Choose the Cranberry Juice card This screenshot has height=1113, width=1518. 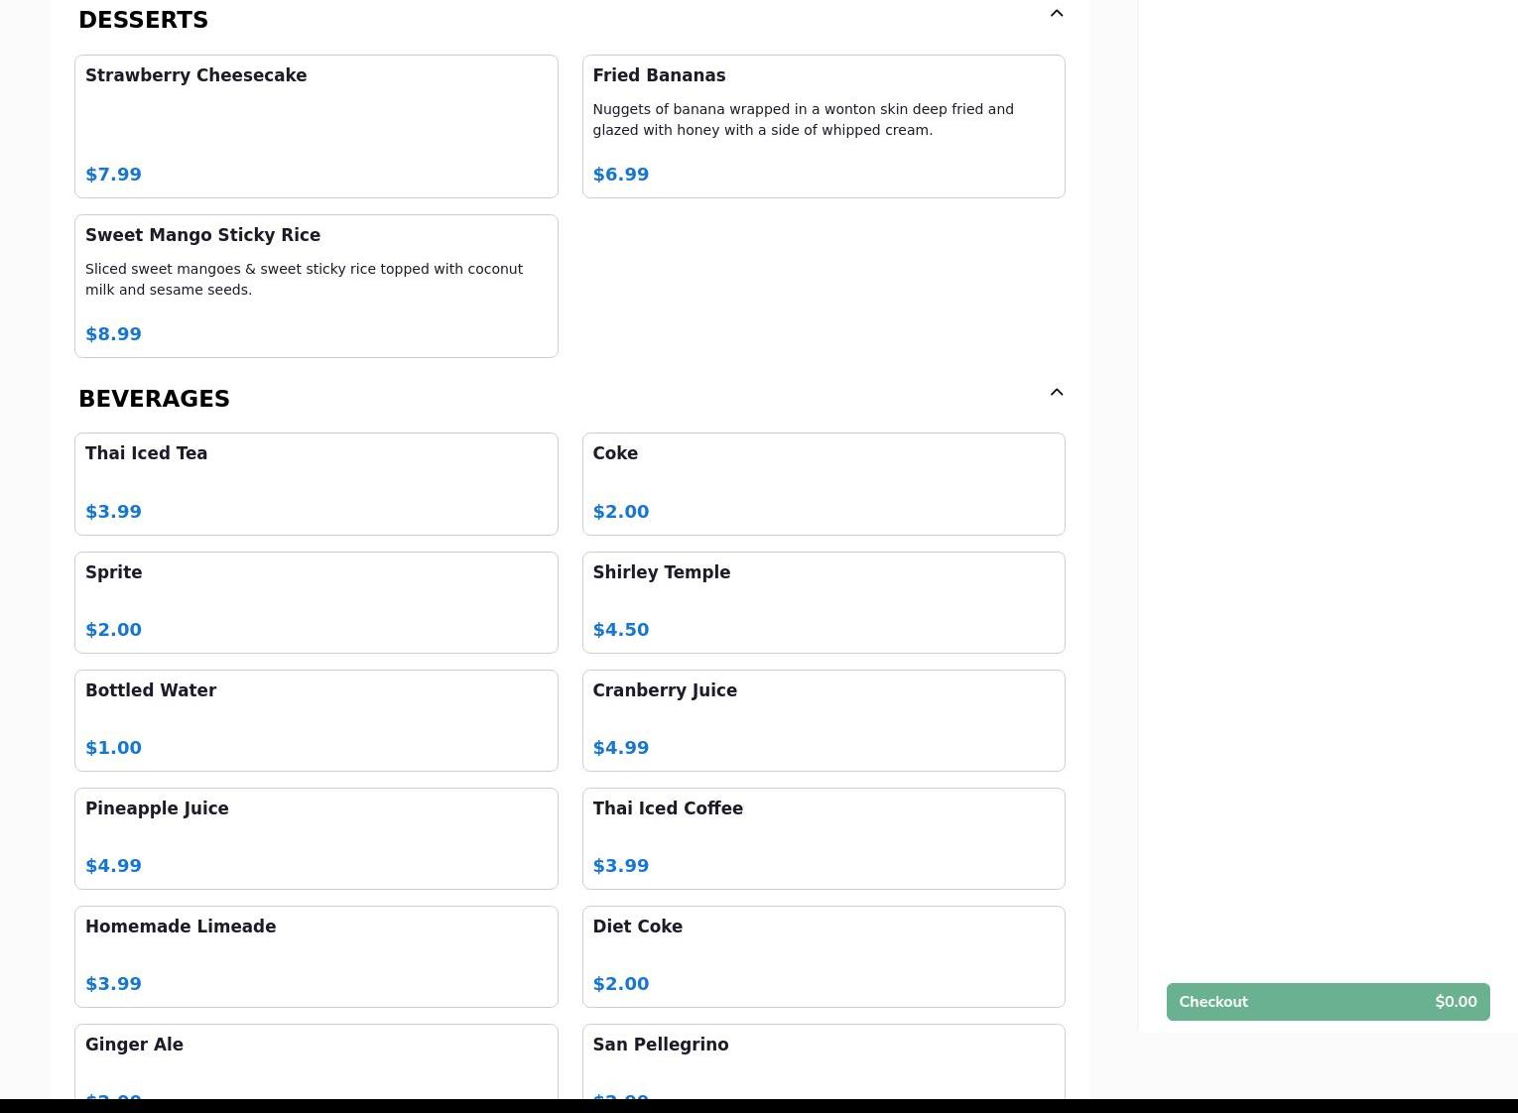click(x=823, y=721)
